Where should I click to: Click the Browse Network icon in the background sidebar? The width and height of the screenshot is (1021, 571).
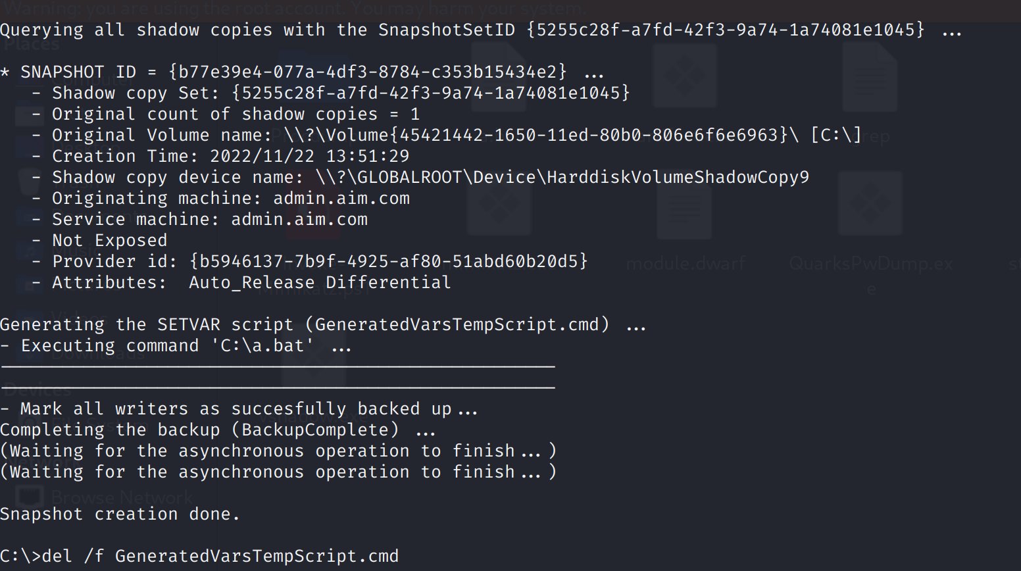(x=29, y=497)
